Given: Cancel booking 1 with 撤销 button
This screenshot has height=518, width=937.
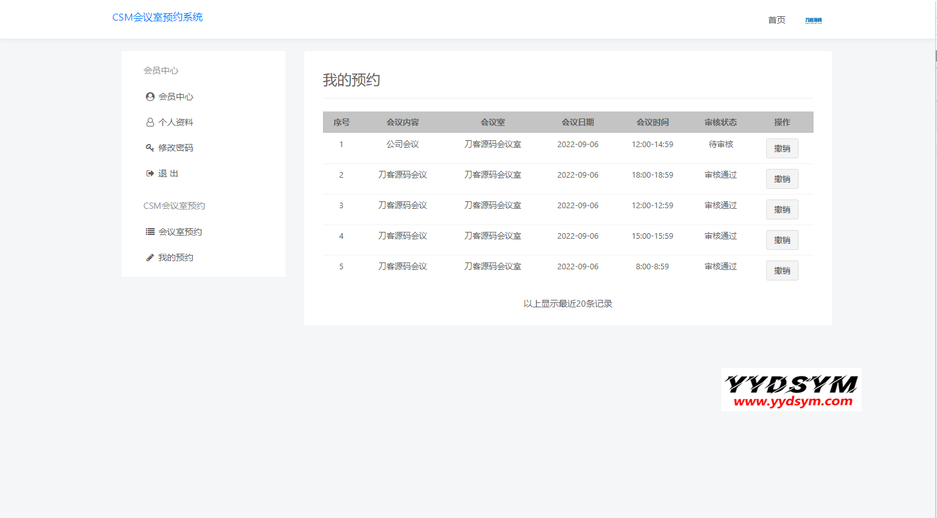Looking at the screenshot, I should tap(782, 148).
